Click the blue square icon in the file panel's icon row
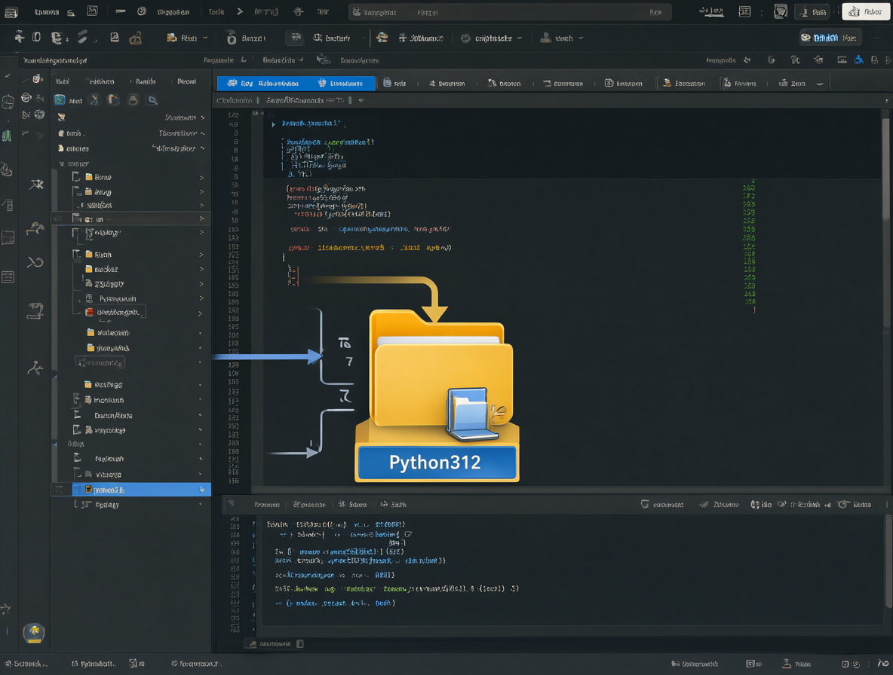 click(x=60, y=100)
